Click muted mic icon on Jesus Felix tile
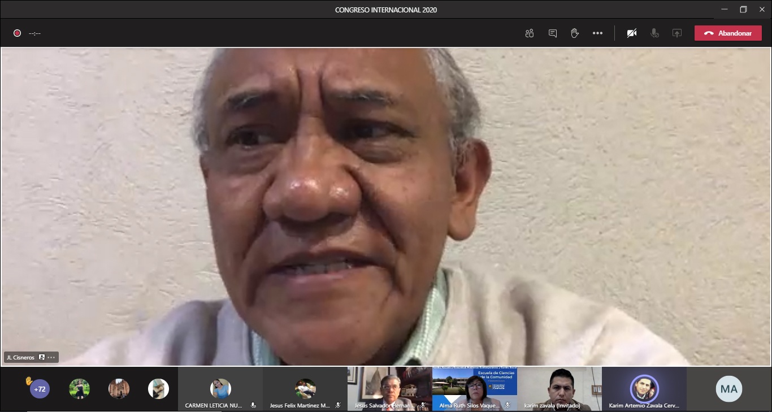Image resolution: width=772 pixels, height=412 pixels. [338, 405]
